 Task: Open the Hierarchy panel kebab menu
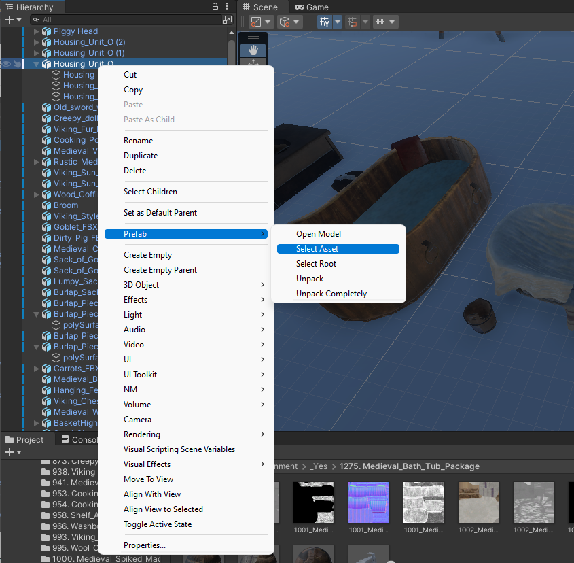point(227,6)
